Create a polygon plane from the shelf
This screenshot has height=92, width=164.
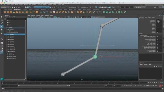click(x=20, y=12)
